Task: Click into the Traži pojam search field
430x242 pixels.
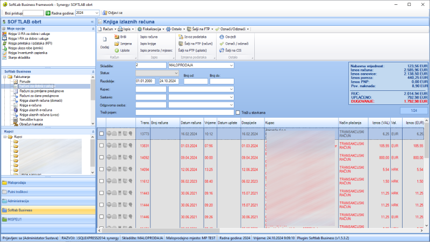Action: coord(184,112)
